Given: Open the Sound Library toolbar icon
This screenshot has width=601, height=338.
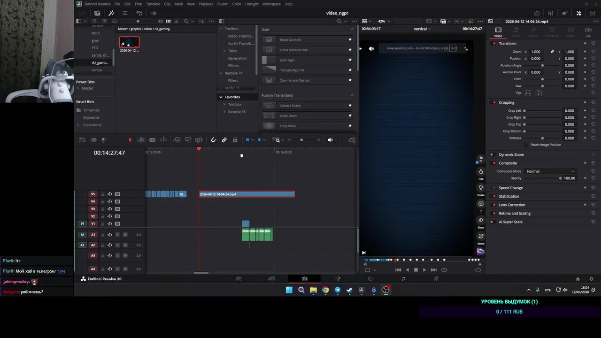Looking at the screenshot, I should pyautogui.click(x=139, y=13).
